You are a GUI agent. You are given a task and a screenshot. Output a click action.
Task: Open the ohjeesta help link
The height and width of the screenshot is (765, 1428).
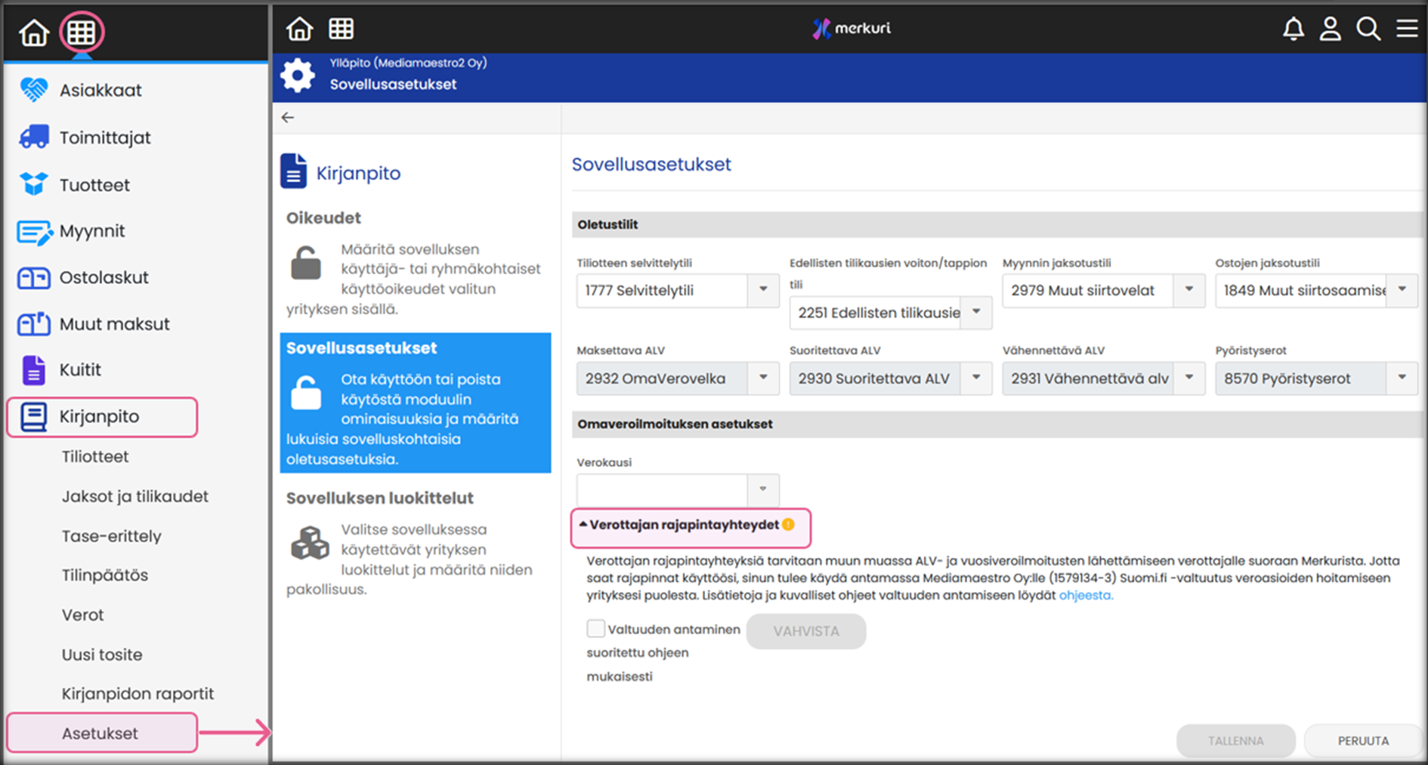click(1085, 595)
